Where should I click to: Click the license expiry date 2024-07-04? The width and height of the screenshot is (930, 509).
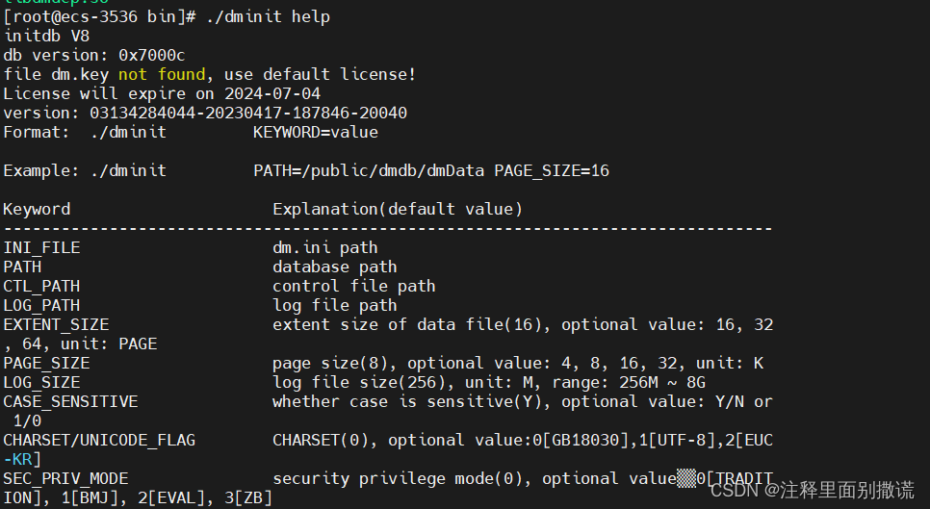[x=272, y=93]
